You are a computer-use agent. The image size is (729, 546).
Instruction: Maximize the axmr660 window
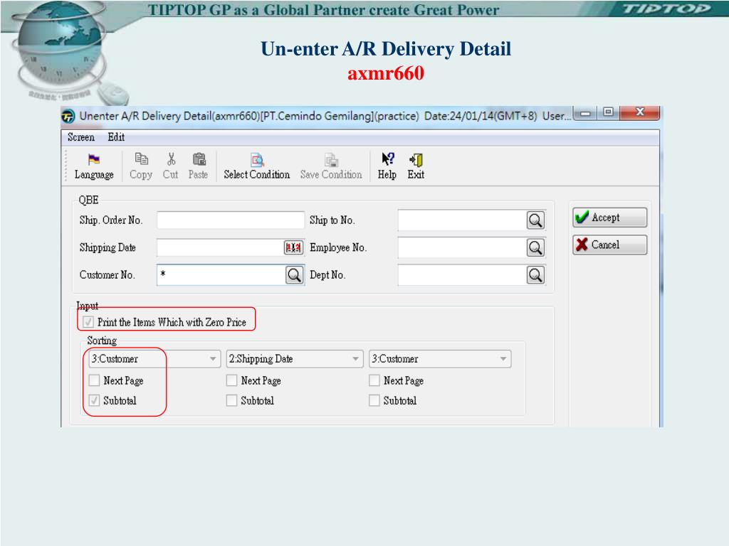[608, 112]
